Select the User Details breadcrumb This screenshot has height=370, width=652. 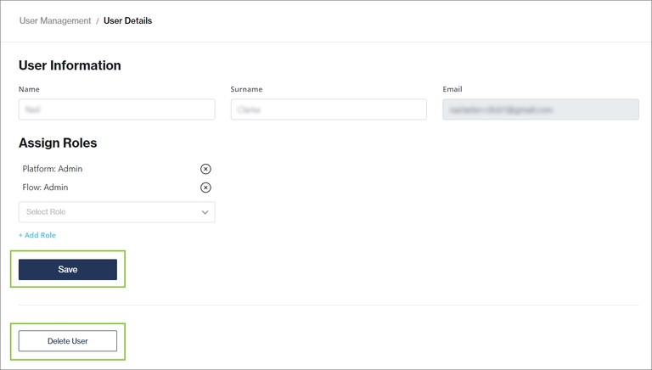[x=127, y=20]
